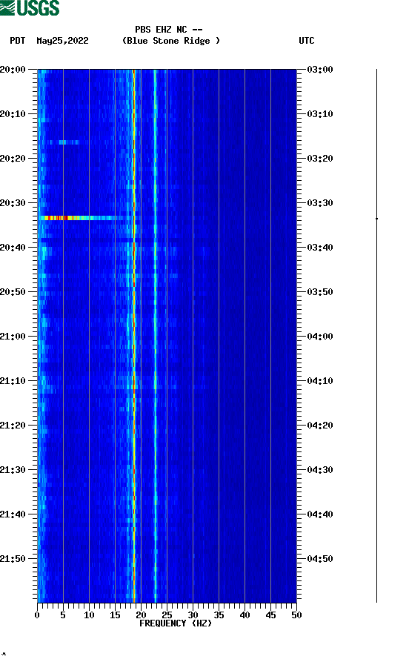Click the '20:10' PDT time label
409x662 pixels.
pyautogui.click(x=13, y=114)
